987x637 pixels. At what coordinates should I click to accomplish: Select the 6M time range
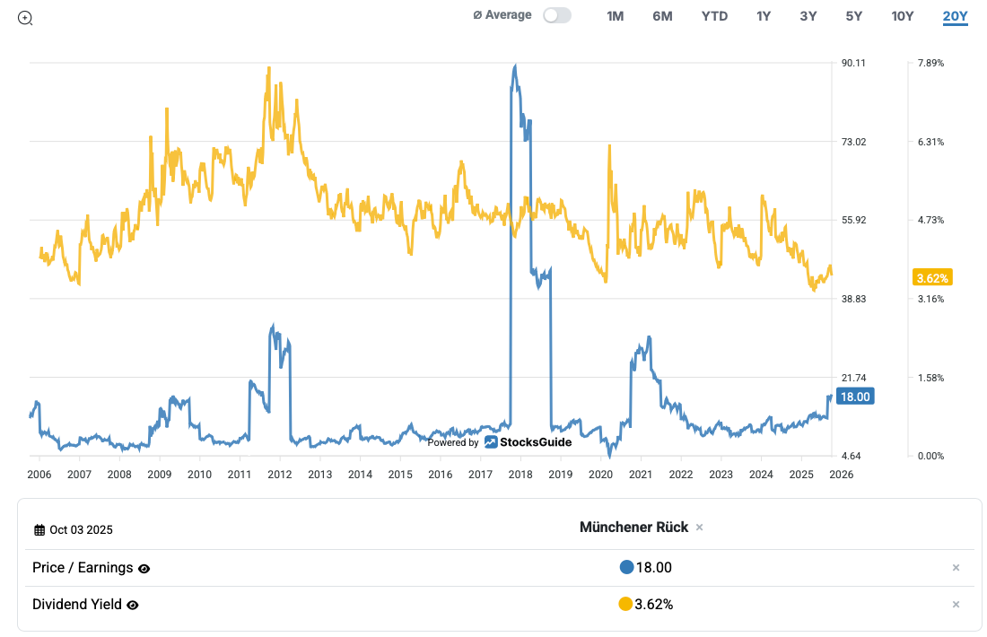click(662, 16)
